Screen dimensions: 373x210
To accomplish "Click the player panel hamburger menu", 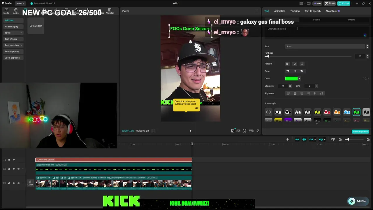I will tap(256, 11).
